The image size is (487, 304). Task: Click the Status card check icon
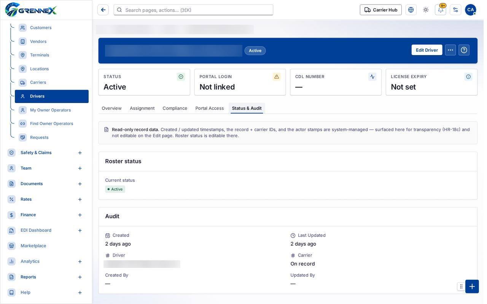tap(181, 77)
